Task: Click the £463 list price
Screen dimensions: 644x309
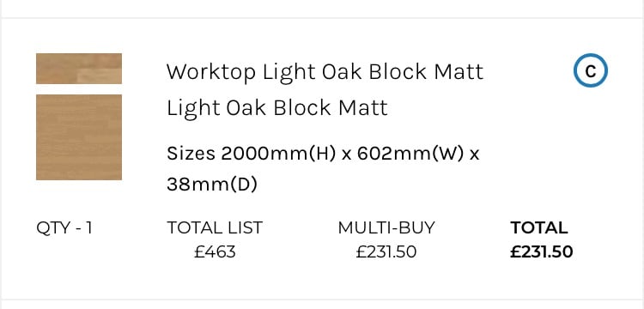Action: click(x=215, y=252)
